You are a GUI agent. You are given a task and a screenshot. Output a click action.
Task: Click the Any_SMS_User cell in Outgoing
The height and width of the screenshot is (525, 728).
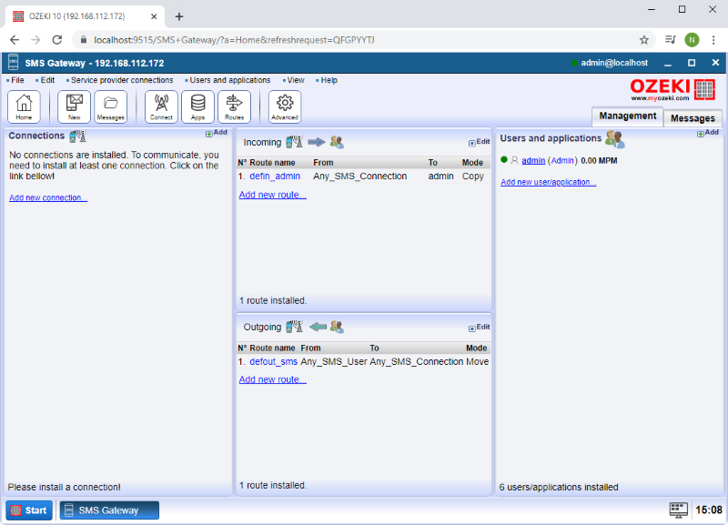coord(334,361)
